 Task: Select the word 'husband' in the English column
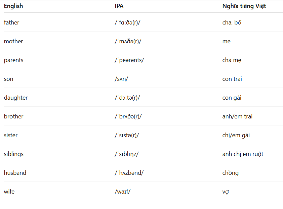point(15,173)
